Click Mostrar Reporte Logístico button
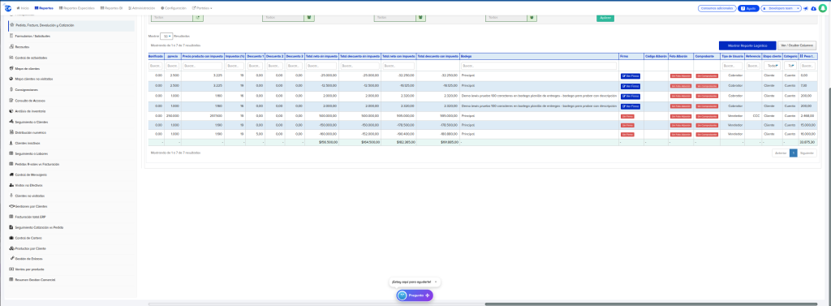 click(747, 45)
